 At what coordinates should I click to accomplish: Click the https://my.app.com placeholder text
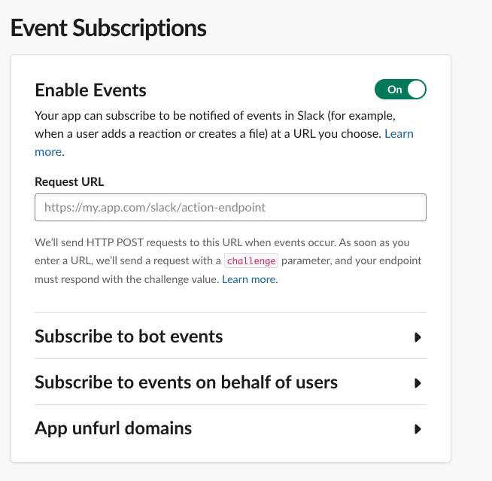click(155, 207)
